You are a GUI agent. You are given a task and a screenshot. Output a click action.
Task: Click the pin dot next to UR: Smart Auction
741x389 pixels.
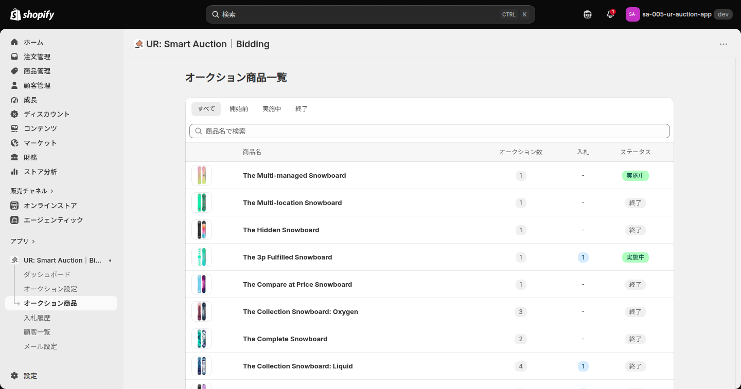(110, 261)
